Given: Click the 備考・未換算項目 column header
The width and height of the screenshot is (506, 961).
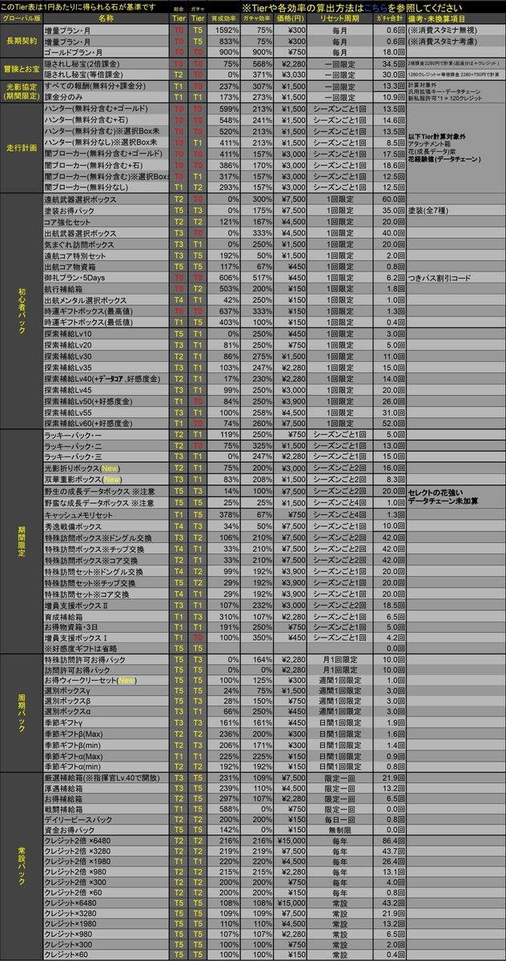Looking at the screenshot, I should coord(456,18).
